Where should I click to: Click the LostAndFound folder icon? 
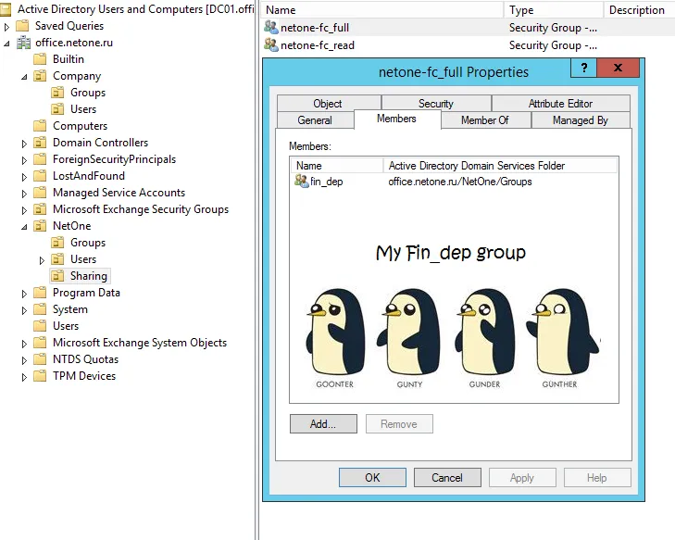point(40,176)
